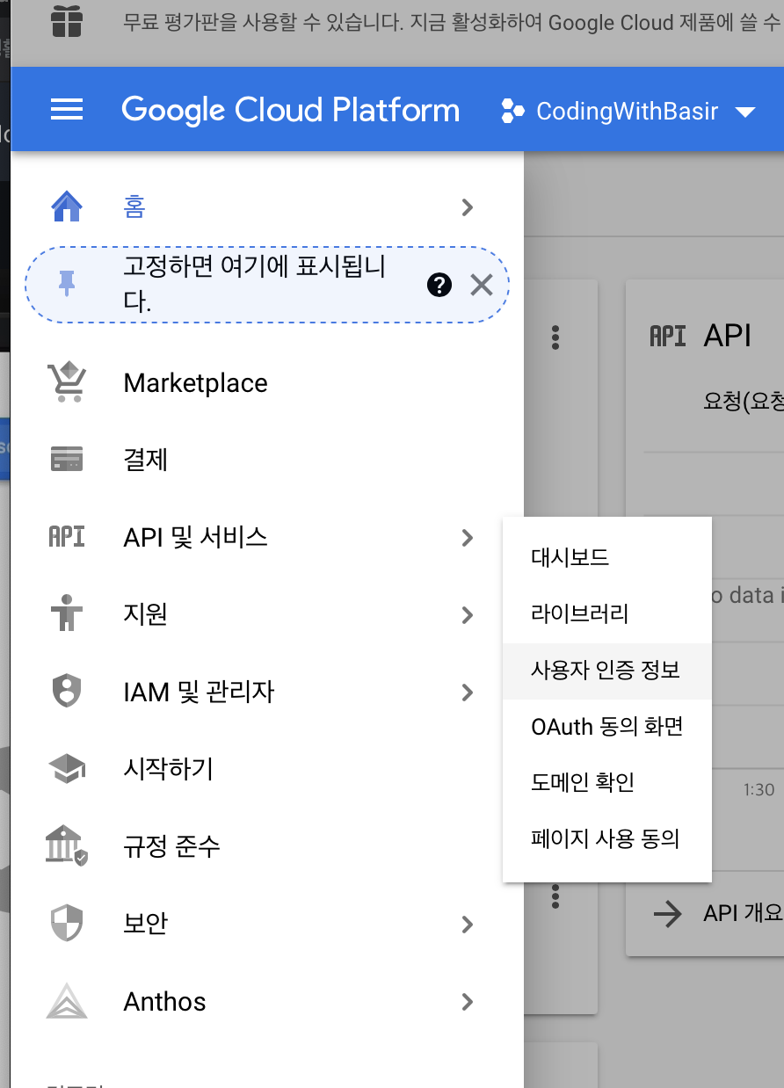This screenshot has height=1088, width=784.
Task: Open the upper card's three-dot options menu
Action: pyautogui.click(x=555, y=337)
